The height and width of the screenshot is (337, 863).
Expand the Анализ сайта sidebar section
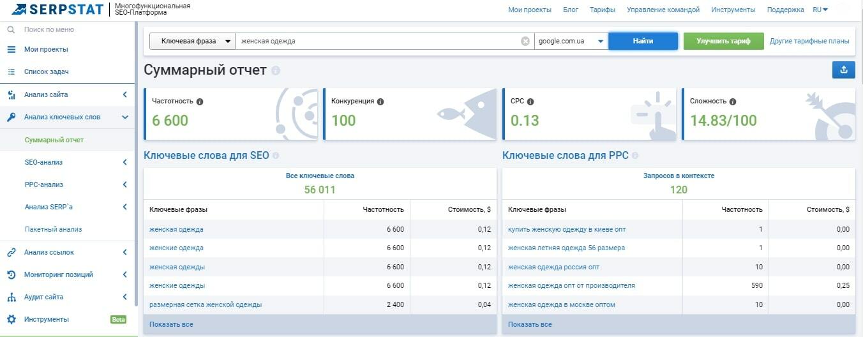125,94
